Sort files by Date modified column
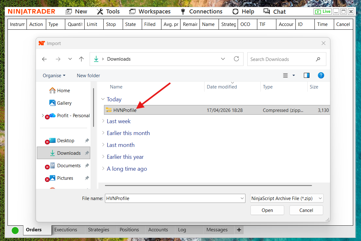The width and height of the screenshot is (361, 241). [222, 87]
